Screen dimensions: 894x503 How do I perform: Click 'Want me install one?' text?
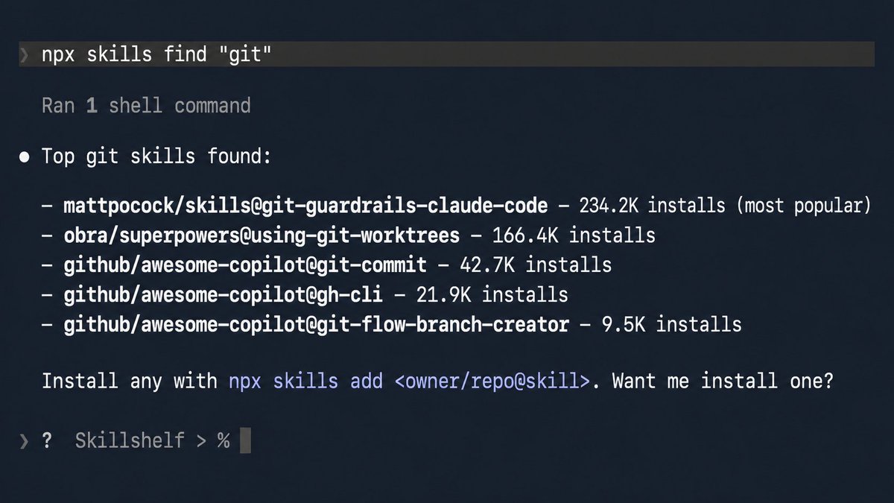click(x=723, y=382)
